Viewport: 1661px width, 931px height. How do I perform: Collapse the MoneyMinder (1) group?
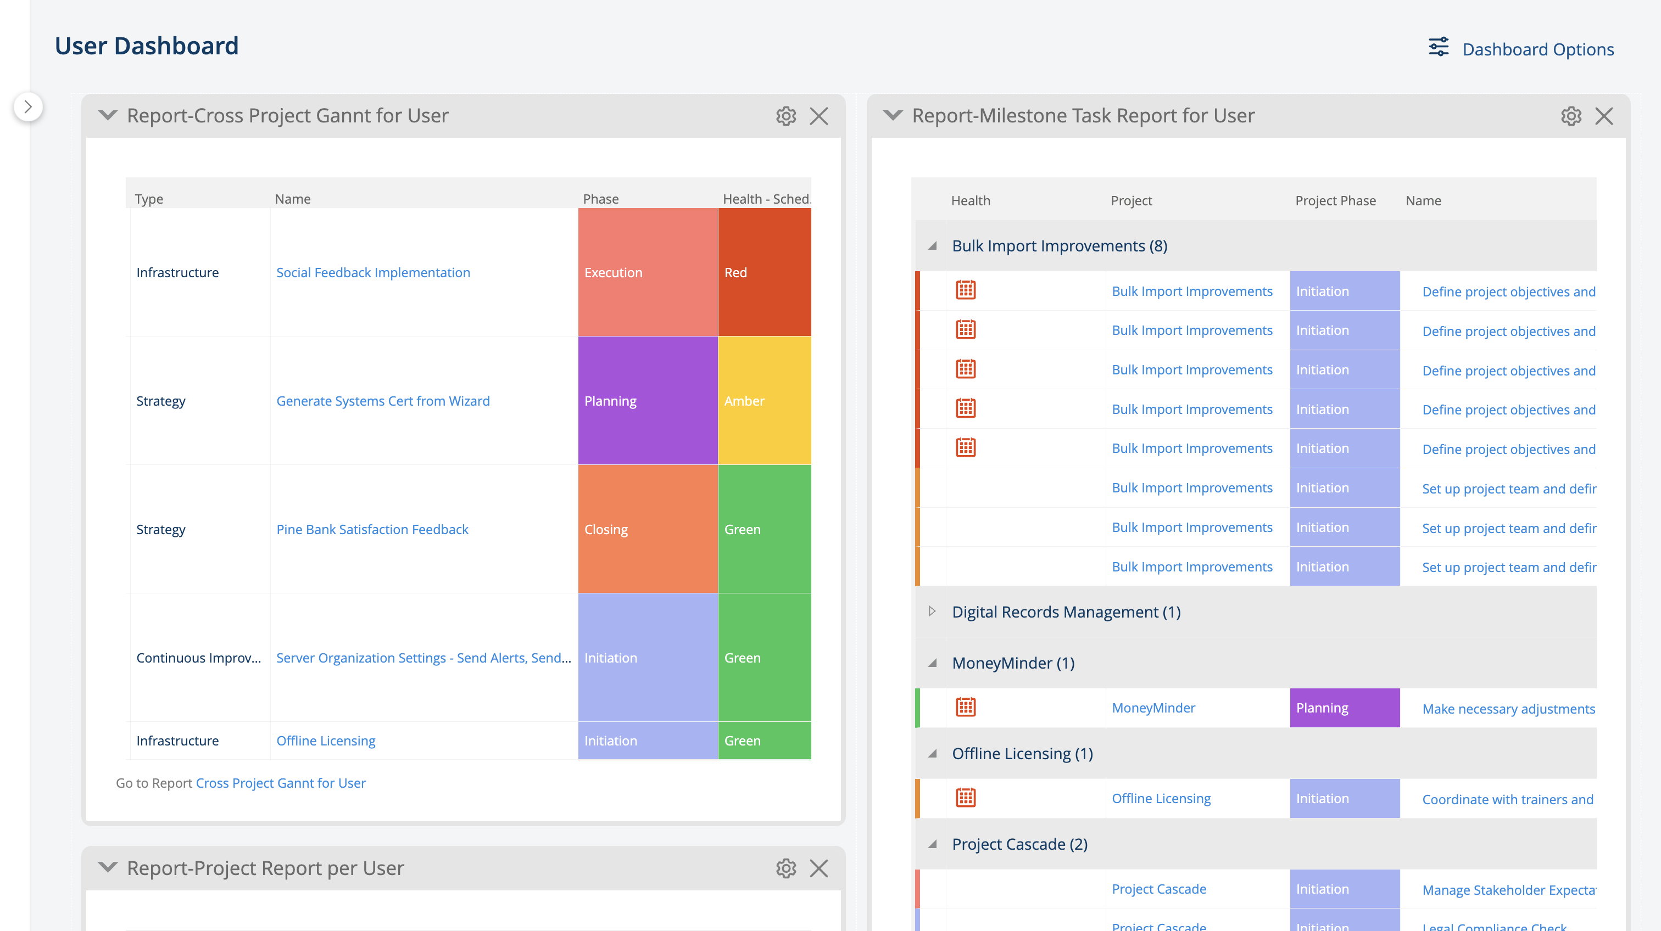(x=932, y=663)
